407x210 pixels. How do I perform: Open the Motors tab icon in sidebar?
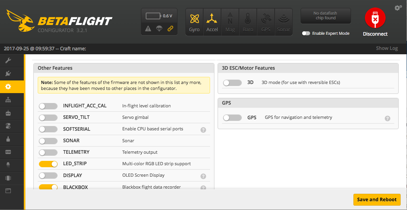tap(8, 139)
